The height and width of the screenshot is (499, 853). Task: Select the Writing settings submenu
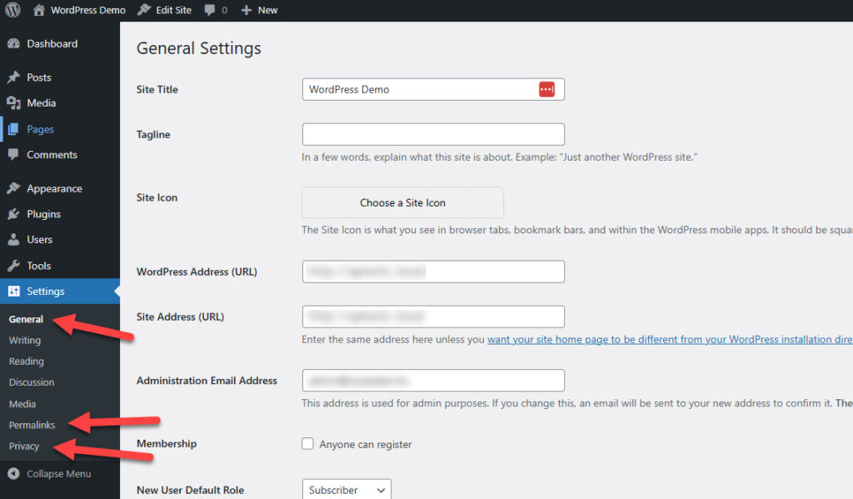25,340
